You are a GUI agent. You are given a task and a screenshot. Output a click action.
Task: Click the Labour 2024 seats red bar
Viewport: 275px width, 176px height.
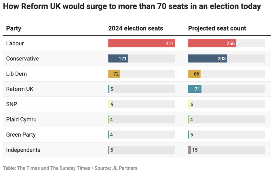[142, 43]
